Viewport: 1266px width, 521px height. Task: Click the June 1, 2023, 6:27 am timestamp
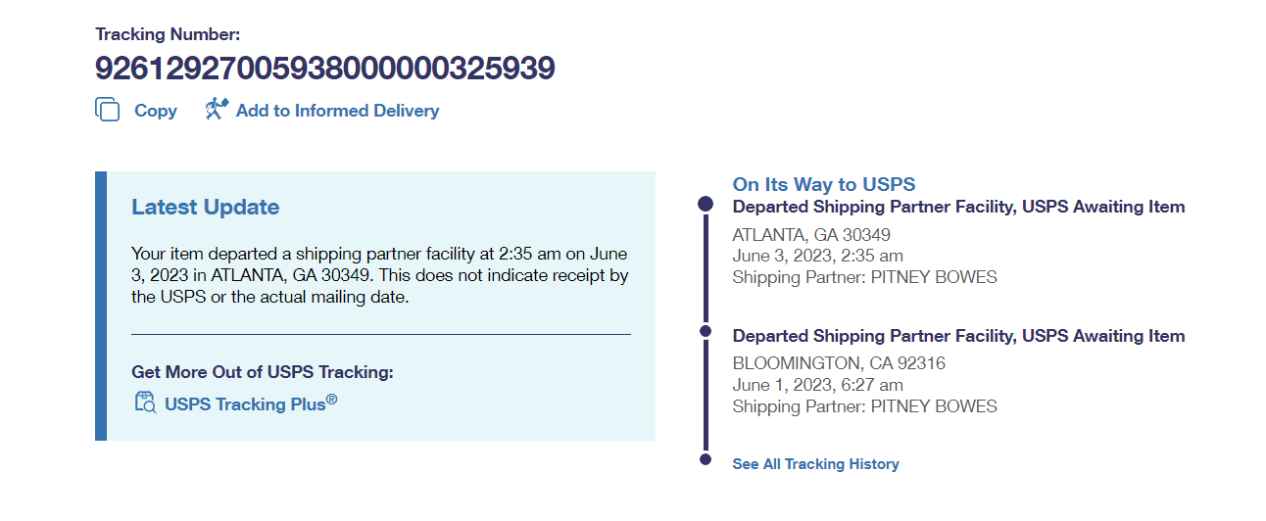click(x=817, y=385)
